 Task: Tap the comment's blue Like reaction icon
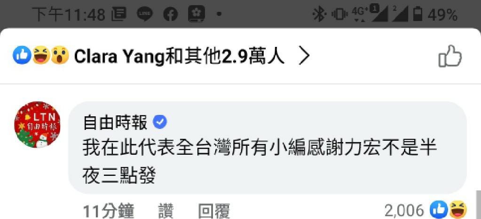(x=438, y=210)
